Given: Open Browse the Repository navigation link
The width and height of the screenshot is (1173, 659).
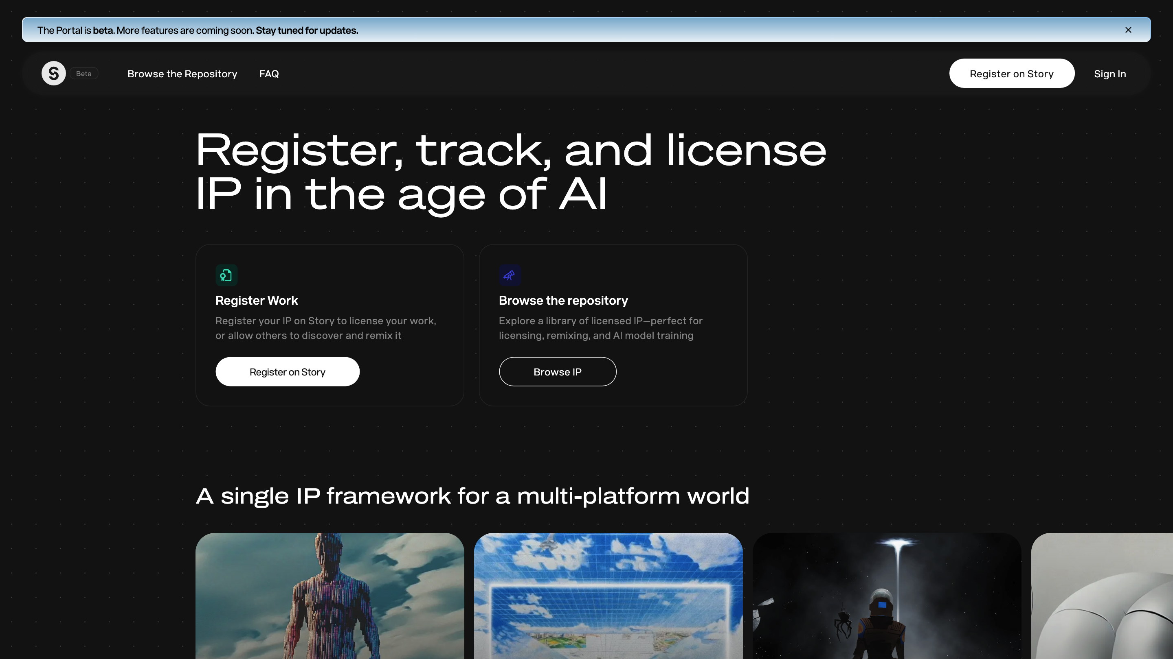Looking at the screenshot, I should pyautogui.click(x=182, y=73).
